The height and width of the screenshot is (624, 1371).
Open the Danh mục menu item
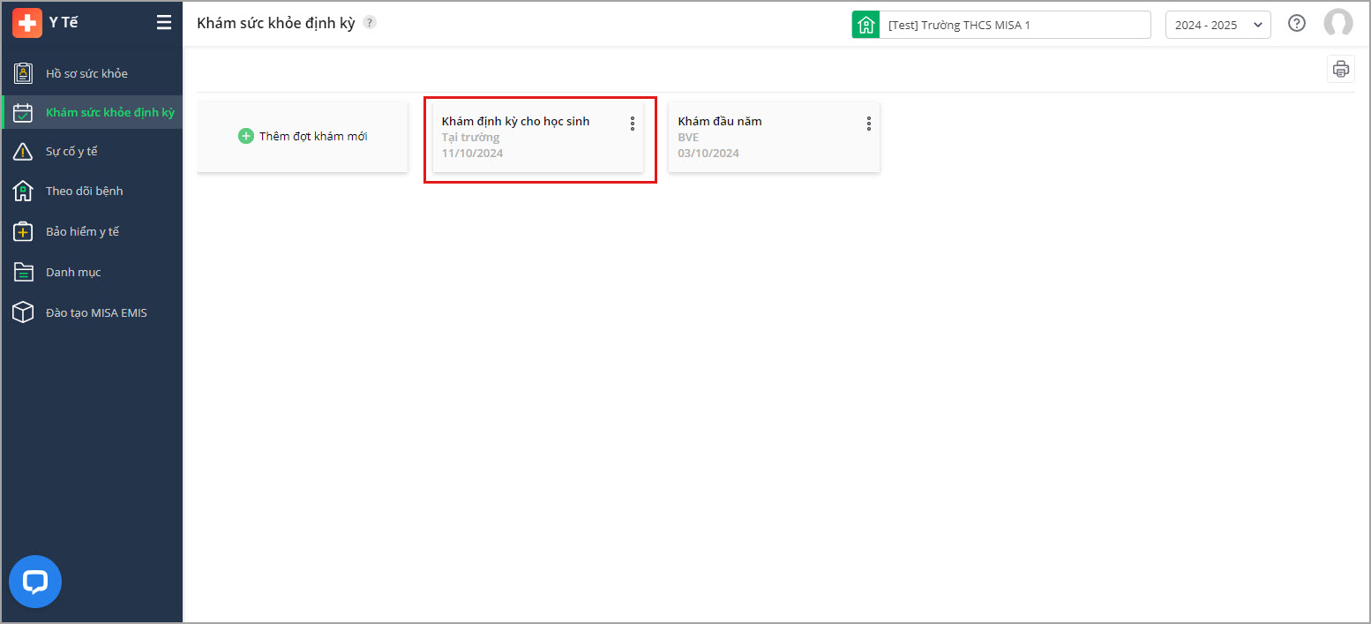(93, 272)
